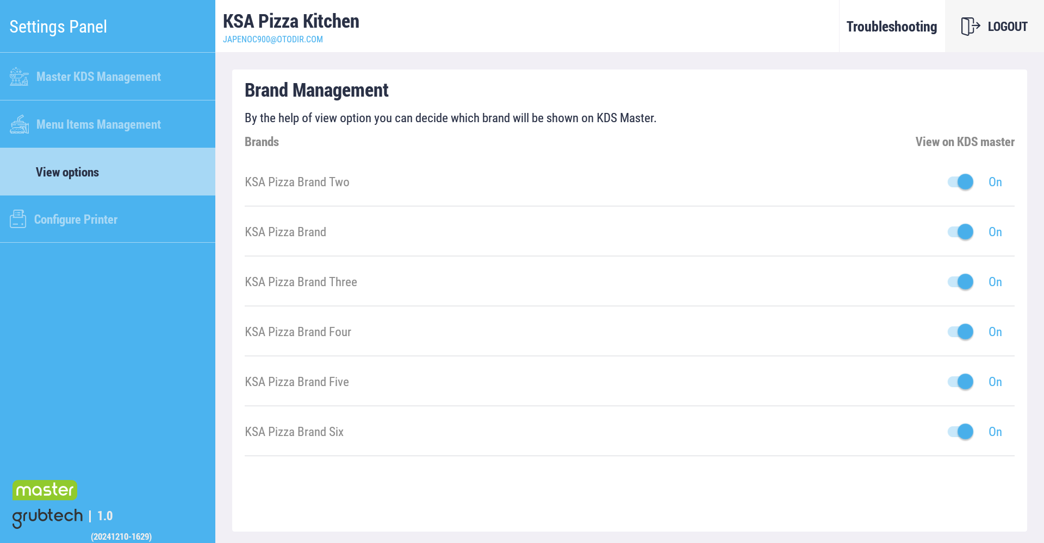
Task: Go to Configure Printer page
Action: (108, 219)
